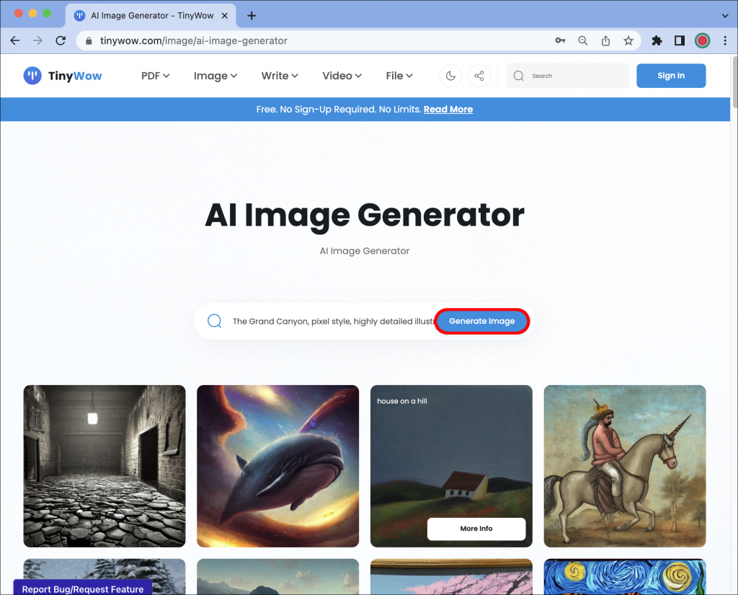Open the share options via the share icon
This screenshot has width=738, height=595.
click(479, 76)
